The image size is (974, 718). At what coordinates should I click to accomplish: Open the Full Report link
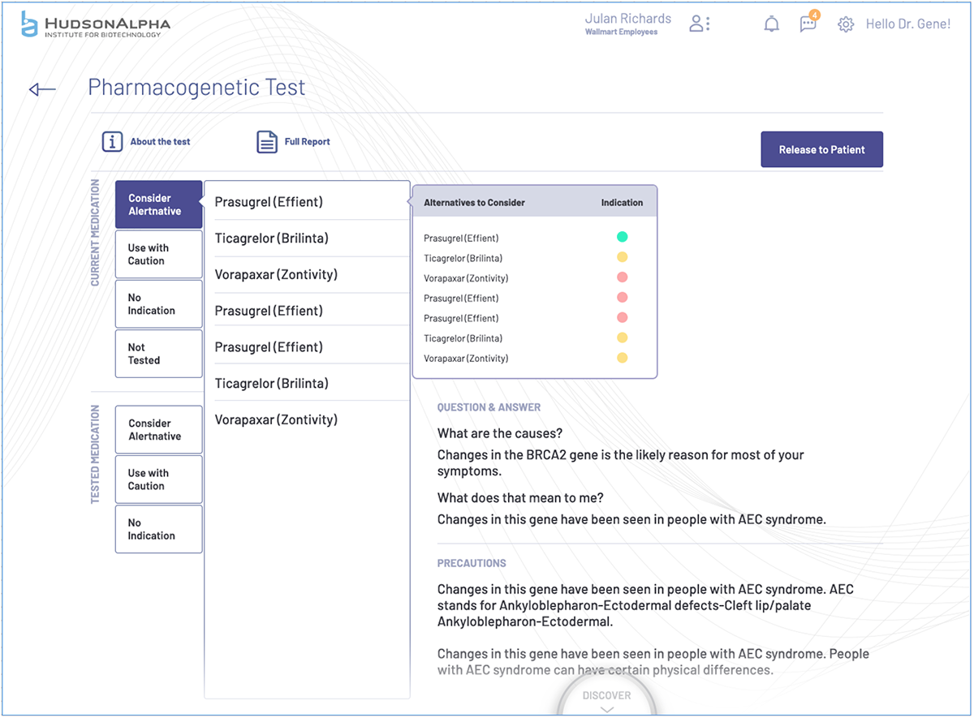307,141
